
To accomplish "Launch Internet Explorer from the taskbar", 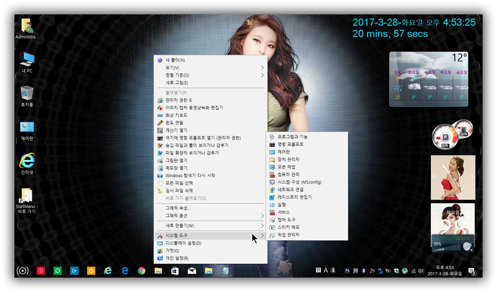I will (x=108, y=271).
